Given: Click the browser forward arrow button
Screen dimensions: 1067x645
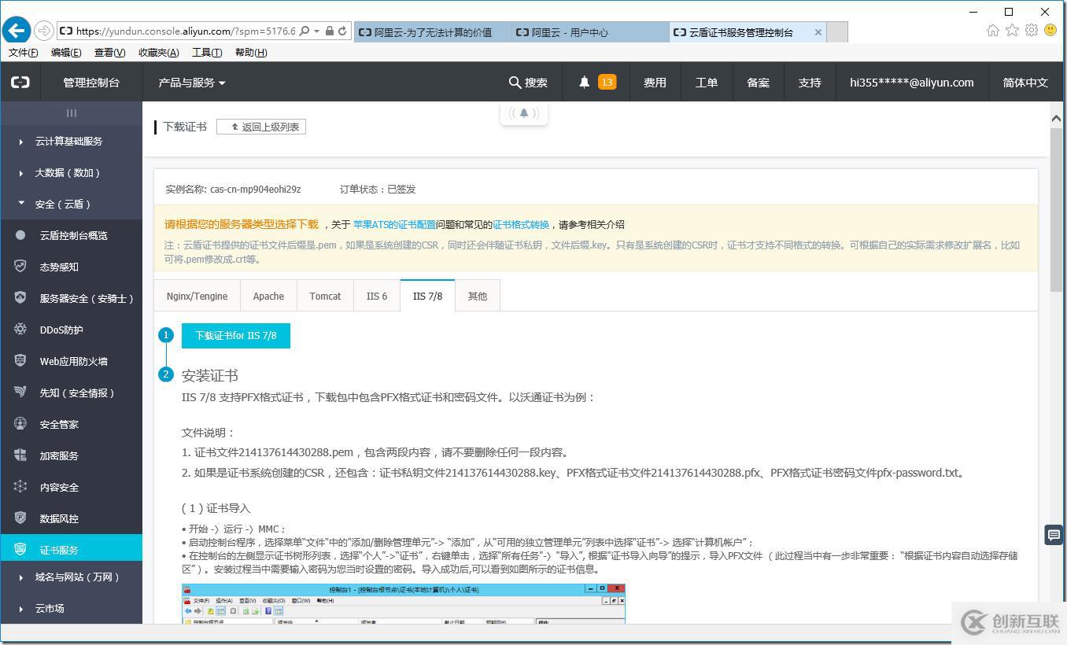Looking at the screenshot, I should click(x=44, y=31).
